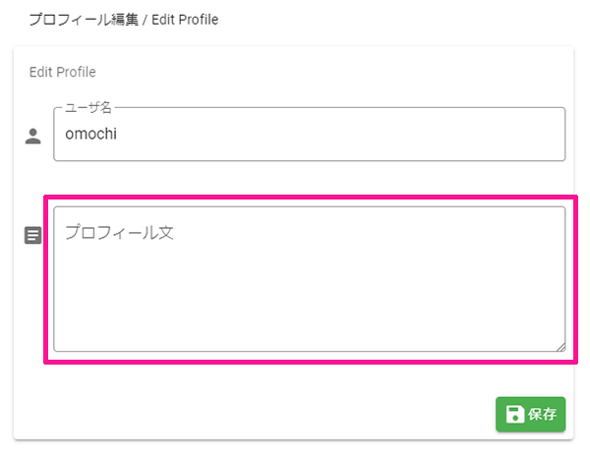The height and width of the screenshot is (456, 590).
Task: Select the user avatar silhouette icon
Action: [x=33, y=136]
